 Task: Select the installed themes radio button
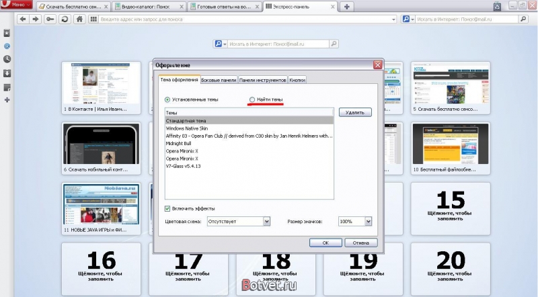click(x=167, y=99)
